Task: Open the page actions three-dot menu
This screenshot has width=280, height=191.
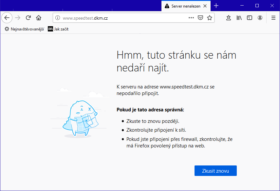Action: pyautogui.click(x=191, y=18)
